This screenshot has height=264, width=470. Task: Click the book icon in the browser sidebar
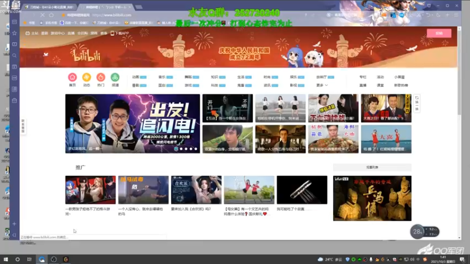point(14,44)
